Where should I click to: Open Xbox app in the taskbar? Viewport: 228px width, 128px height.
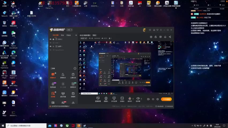pos(67,126)
